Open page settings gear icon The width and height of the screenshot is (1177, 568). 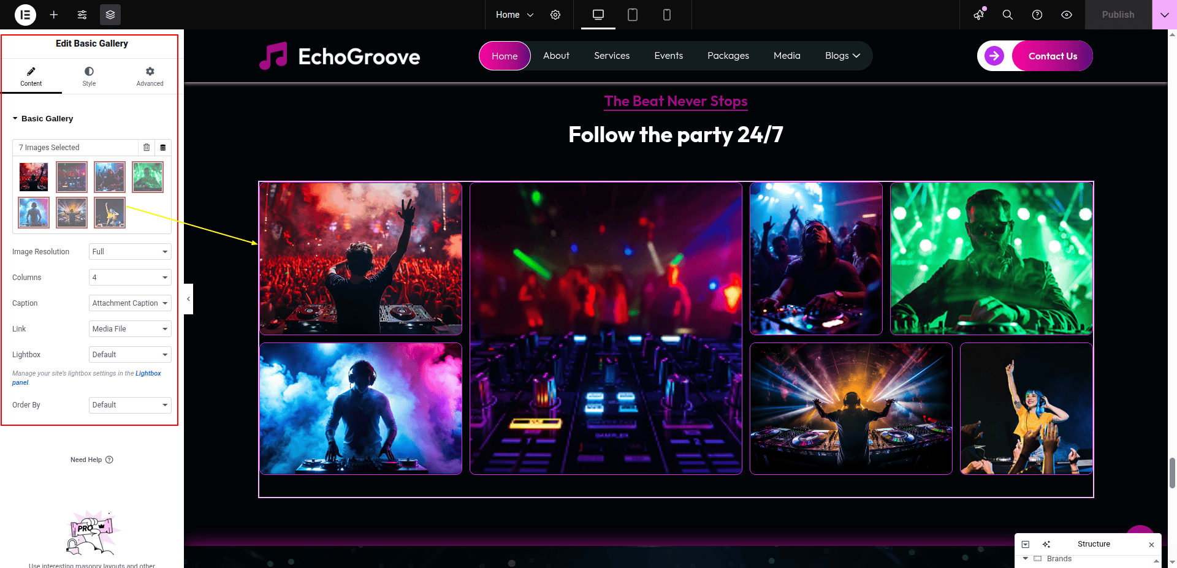click(555, 15)
